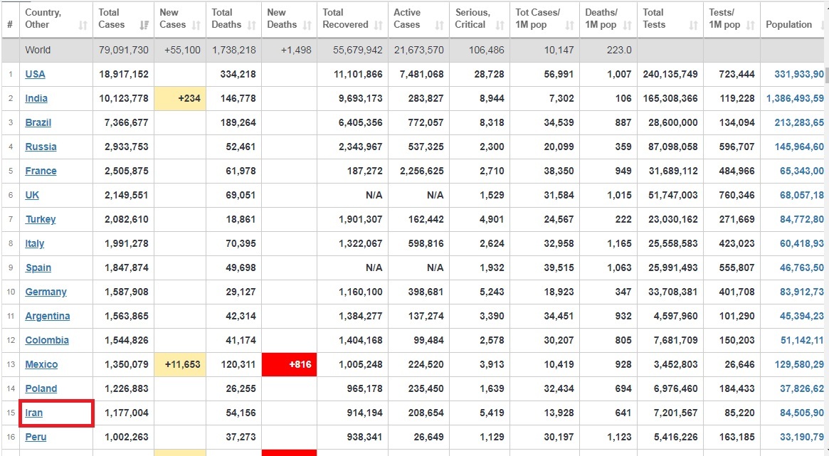Open the Mexico country link
Screen dimensions: 829x456
[x=41, y=364]
